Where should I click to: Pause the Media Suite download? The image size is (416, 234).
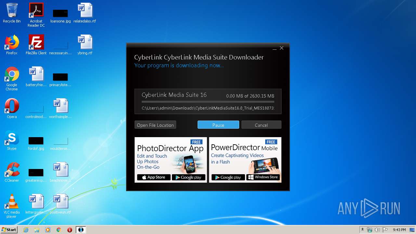(x=218, y=125)
